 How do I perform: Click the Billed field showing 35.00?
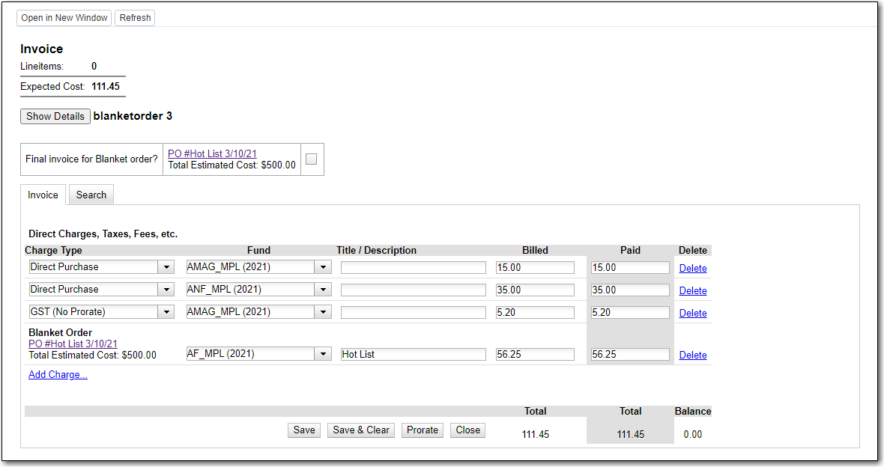tap(535, 290)
